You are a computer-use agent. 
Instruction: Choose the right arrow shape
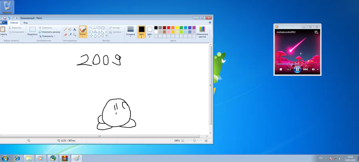click(x=103, y=36)
